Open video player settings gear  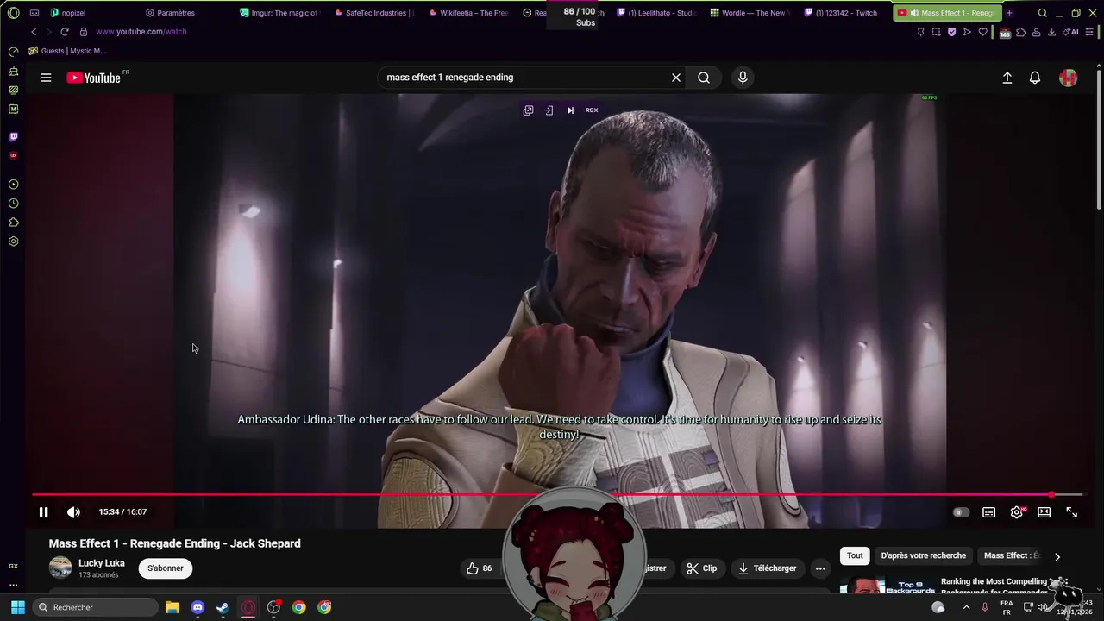pyautogui.click(x=1017, y=512)
